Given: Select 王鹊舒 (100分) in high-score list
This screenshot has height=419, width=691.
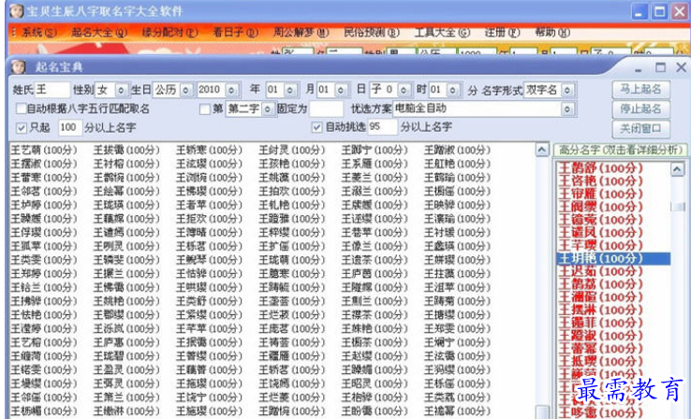Looking at the screenshot, I should click(600, 168).
